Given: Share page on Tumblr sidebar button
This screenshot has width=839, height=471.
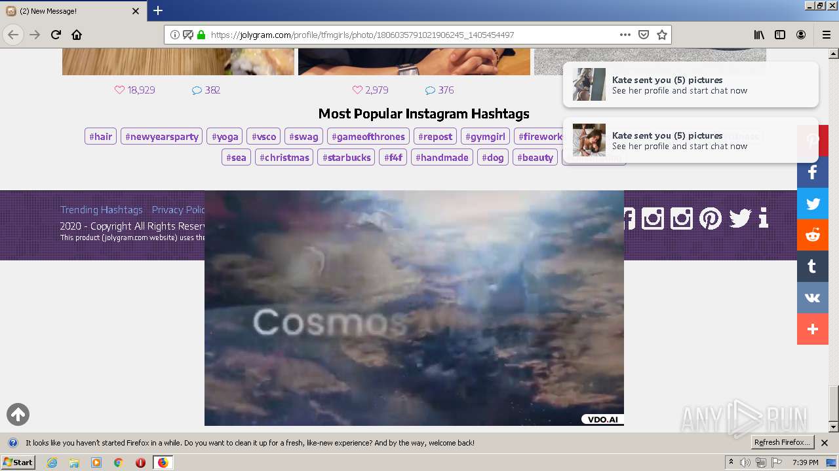Looking at the screenshot, I should click(813, 266).
